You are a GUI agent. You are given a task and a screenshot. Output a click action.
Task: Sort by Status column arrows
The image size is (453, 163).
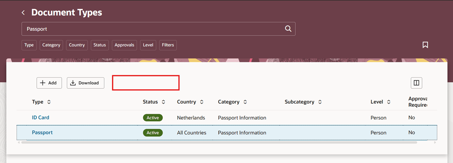pyautogui.click(x=163, y=102)
